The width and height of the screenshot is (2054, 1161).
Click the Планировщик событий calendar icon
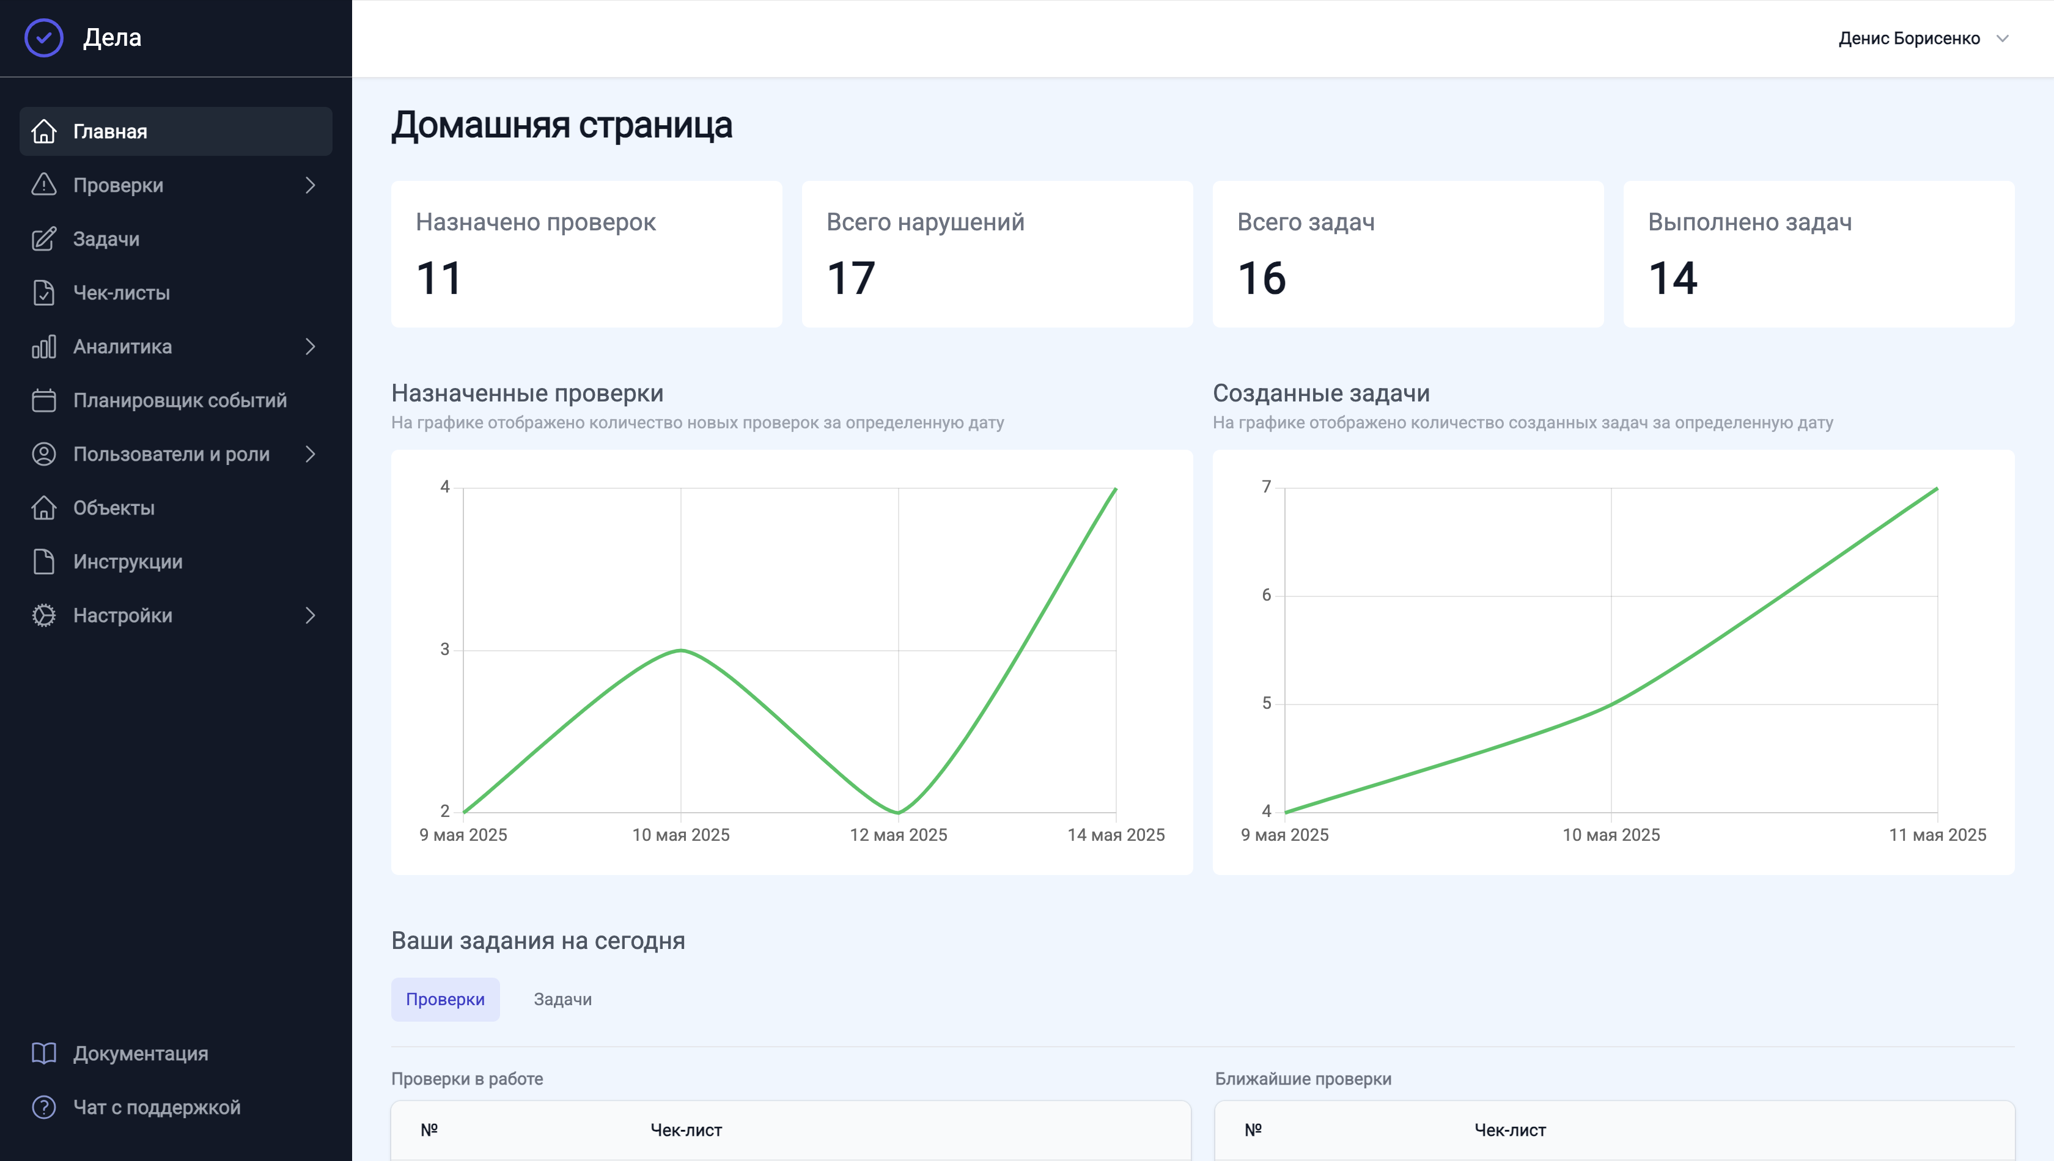point(43,400)
